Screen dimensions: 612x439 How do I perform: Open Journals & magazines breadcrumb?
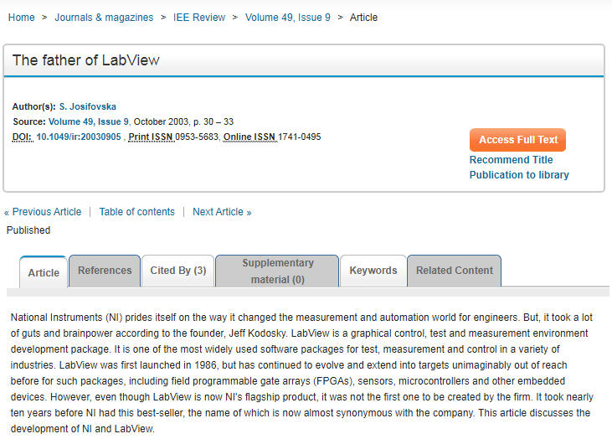pos(104,18)
